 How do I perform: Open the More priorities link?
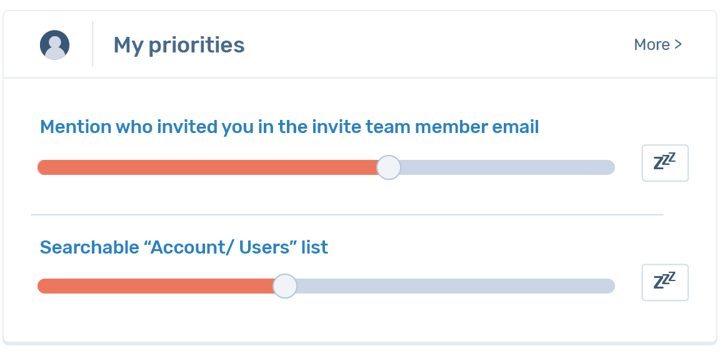click(652, 45)
